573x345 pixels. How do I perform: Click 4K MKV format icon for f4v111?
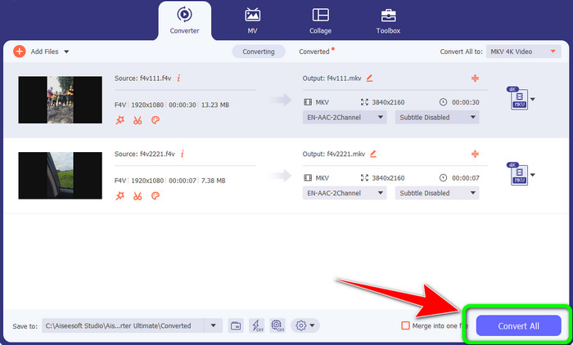(518, 98)
